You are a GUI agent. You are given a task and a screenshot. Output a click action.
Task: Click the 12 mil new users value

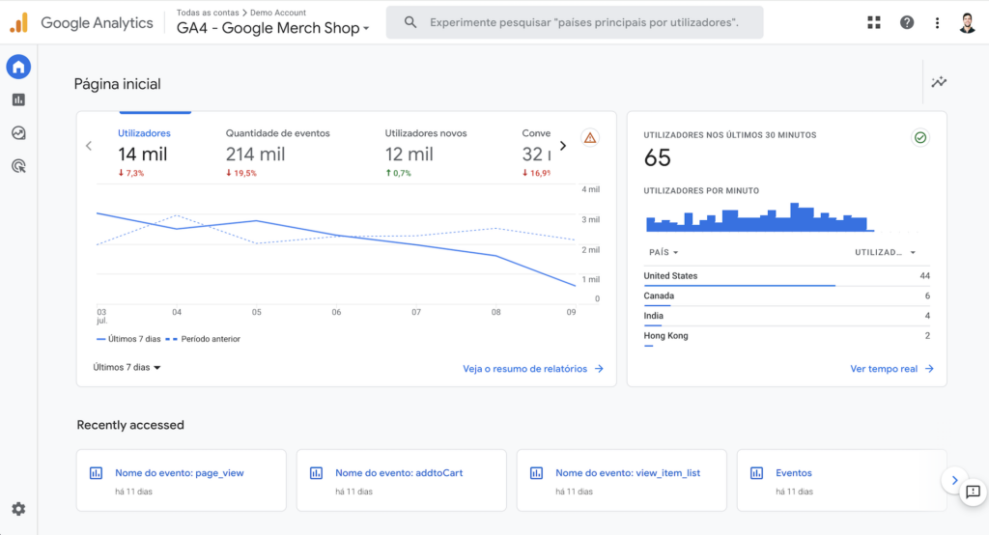coord(409,154)
